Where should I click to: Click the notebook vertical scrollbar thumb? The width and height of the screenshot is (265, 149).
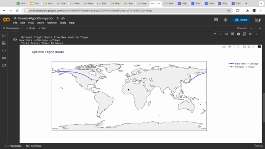(x=264, y=108)
